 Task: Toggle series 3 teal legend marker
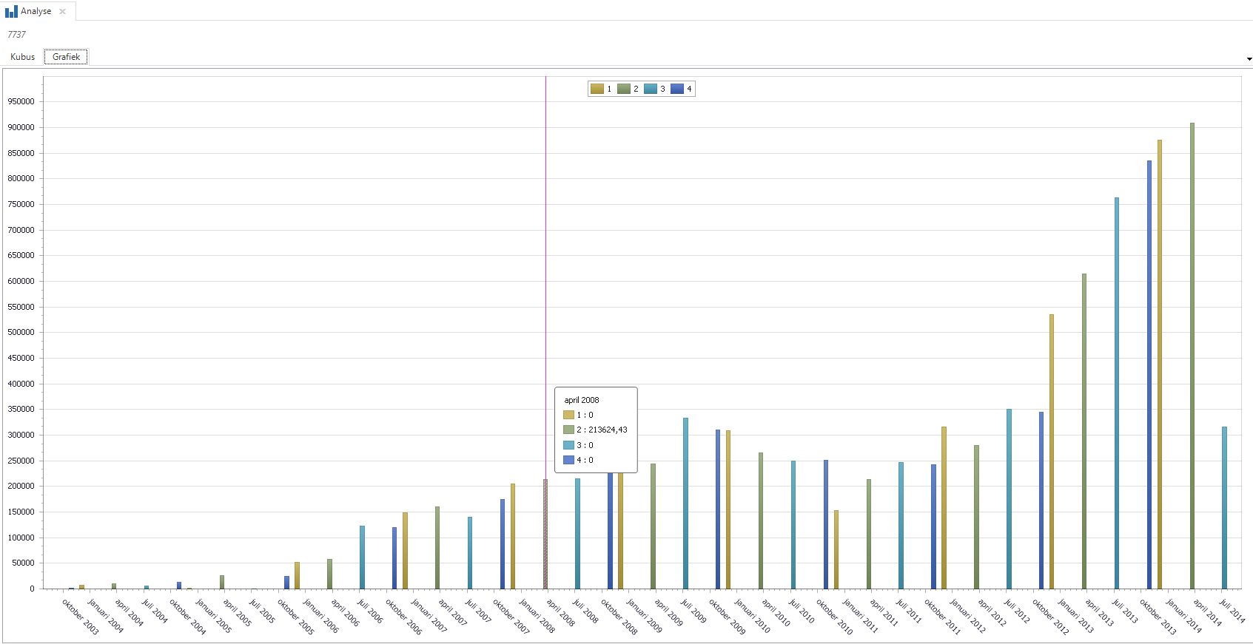point(651,89)
